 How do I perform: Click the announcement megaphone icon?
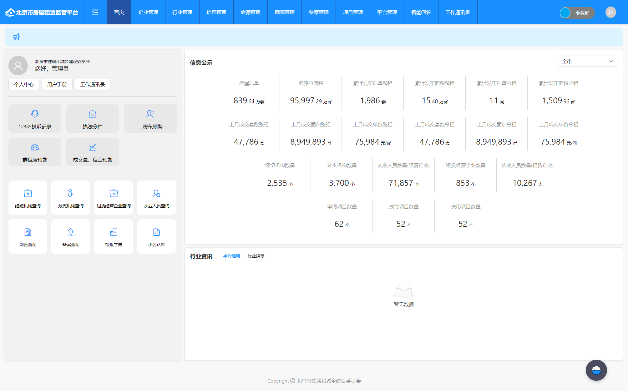[x=16, y=37]
